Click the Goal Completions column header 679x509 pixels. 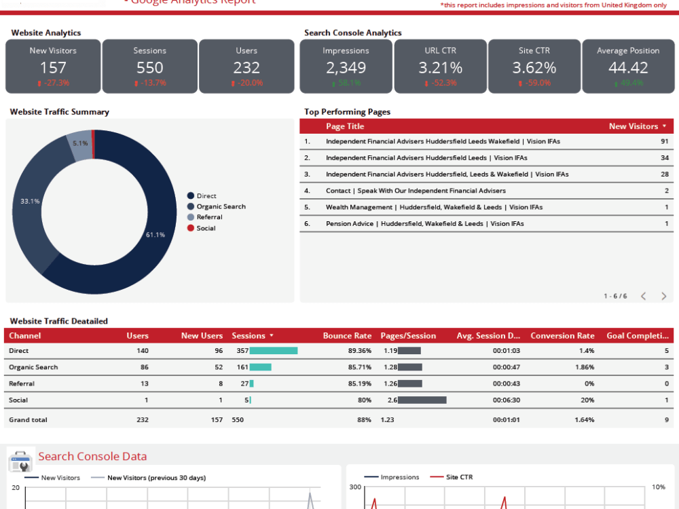[x=638, y=335]
